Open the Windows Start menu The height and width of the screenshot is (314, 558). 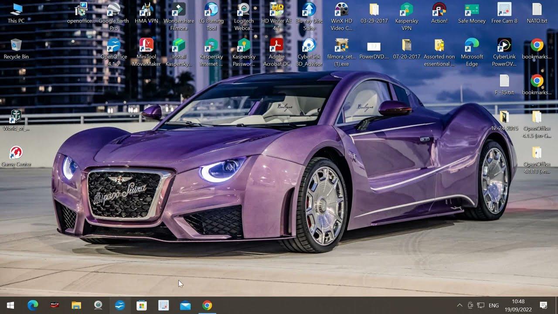point(10,305)
